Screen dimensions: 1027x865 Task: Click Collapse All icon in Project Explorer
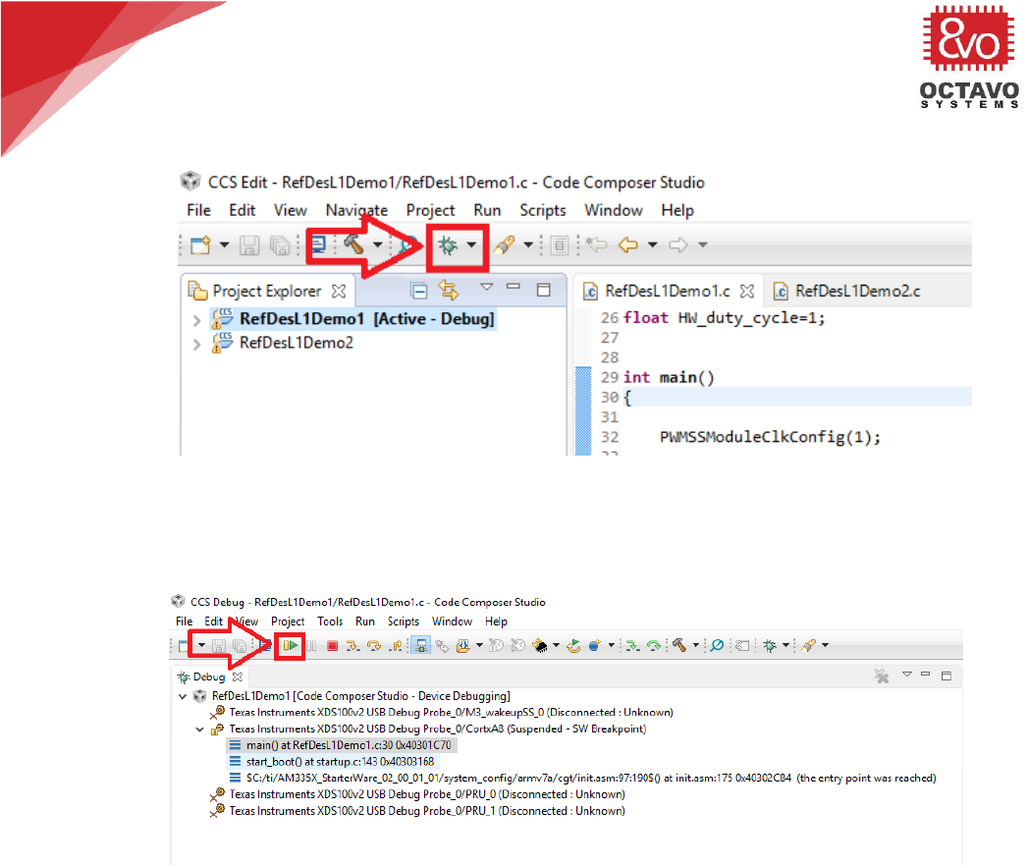[x=418, y=290]
